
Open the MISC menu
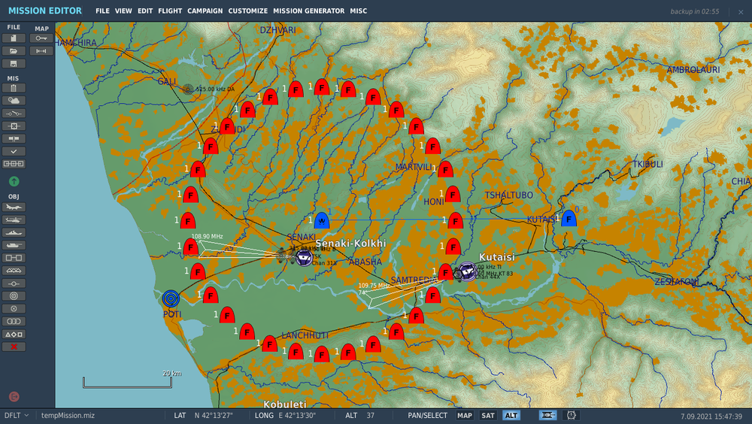[358, 11]
